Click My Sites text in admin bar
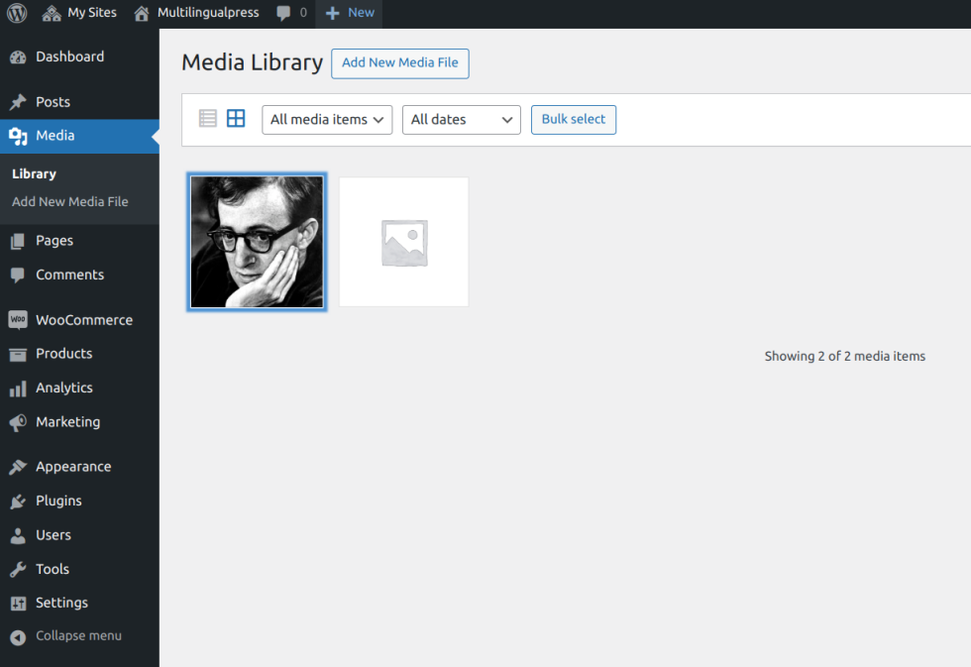The image size is (971, 667). pos(91,13)
